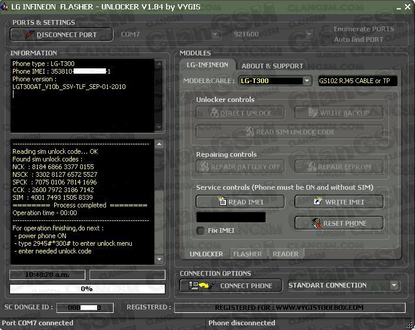Click the Read IMEI document icon
415x330 pixels.
click(222, 202)
